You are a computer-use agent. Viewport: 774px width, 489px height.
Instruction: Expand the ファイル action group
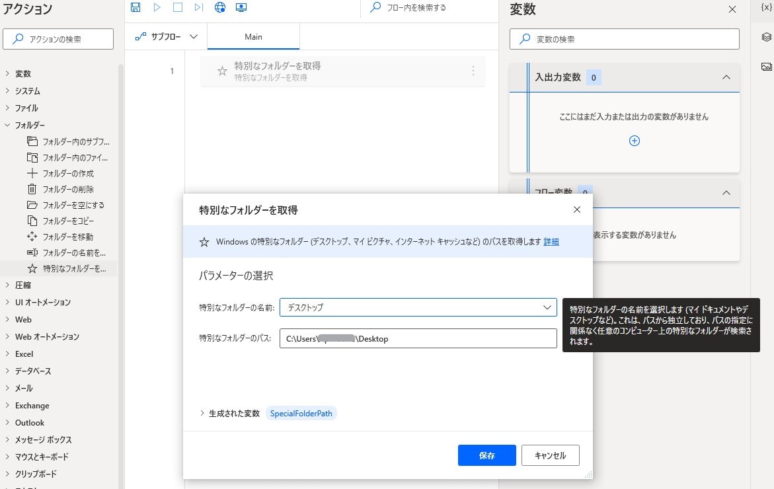tap(7, 108)
